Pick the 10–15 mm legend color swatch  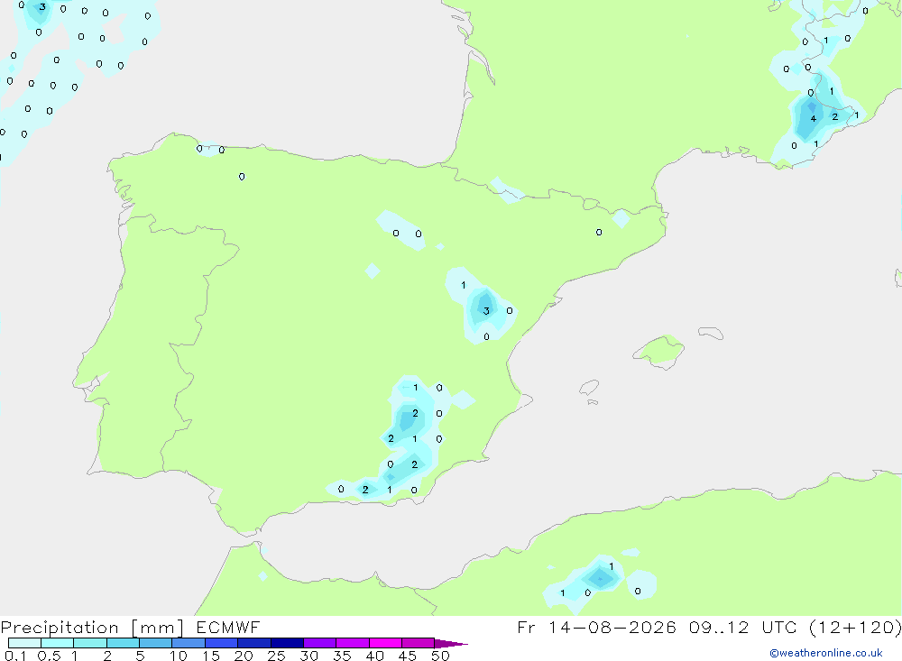point(189,643)
